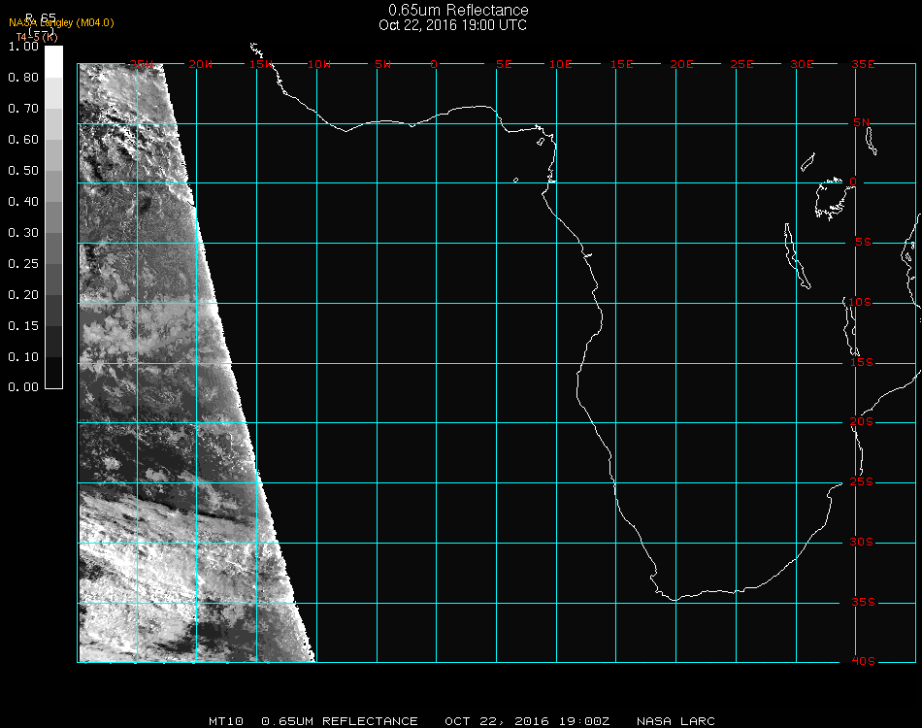The width and height of the screenshot is (922, 728).
Task: Click the 0.20 colorbar scale value
Action: click(x=23, y=295)
